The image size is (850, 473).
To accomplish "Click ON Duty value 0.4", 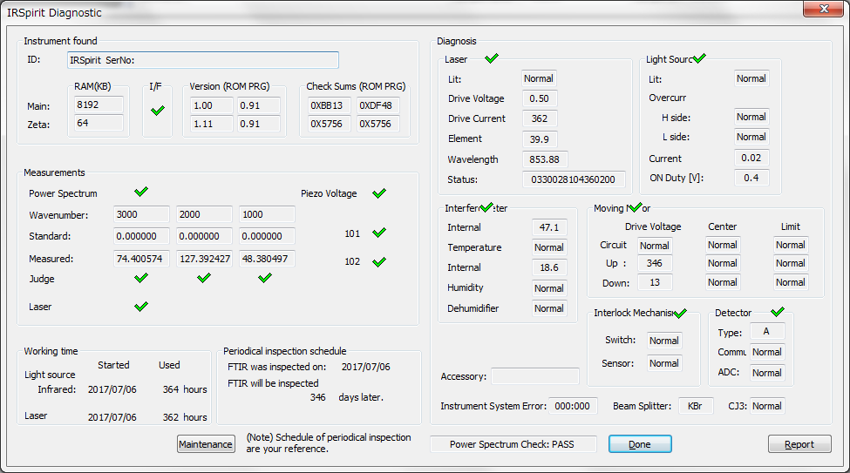I will tap(751, 178).
